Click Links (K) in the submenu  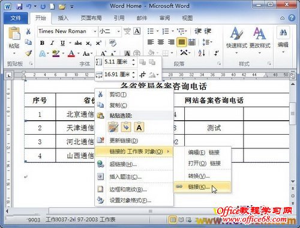point(202,187)
